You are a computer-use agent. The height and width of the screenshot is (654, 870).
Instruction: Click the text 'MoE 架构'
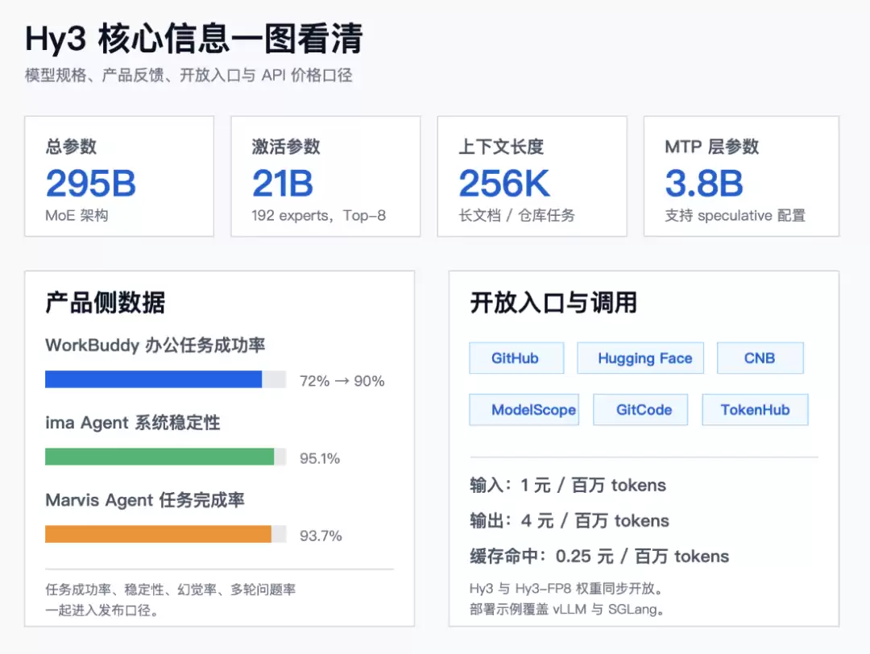pyautogui.click(x=77, y=215)
